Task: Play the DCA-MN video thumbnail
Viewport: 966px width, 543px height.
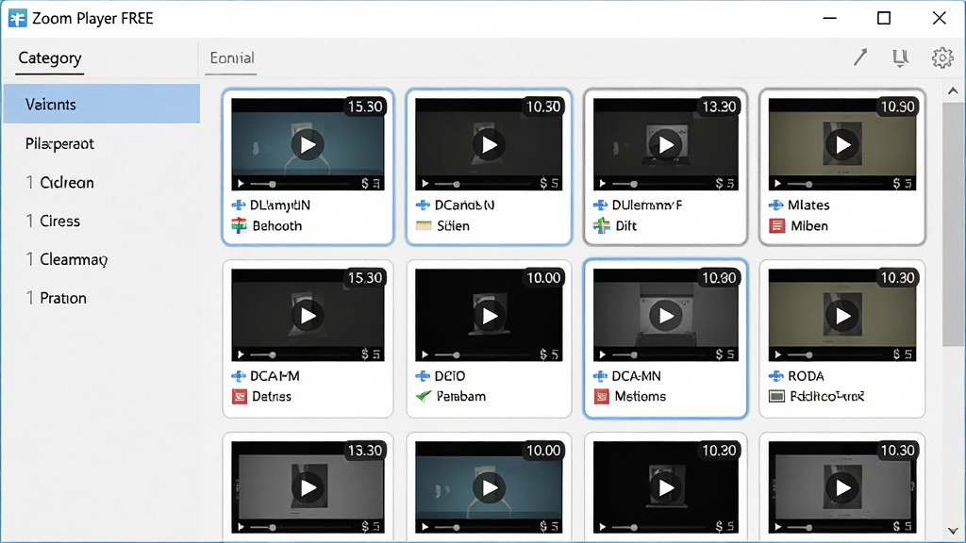Action: click(x=665, y=315)
